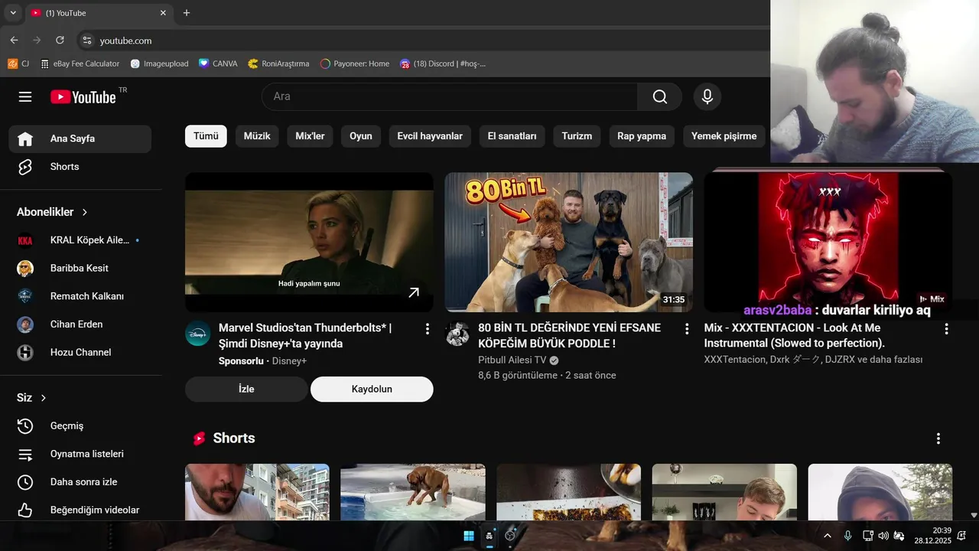Expand the Siz section chevron
979x551 pixels.
tap(44, 398)
